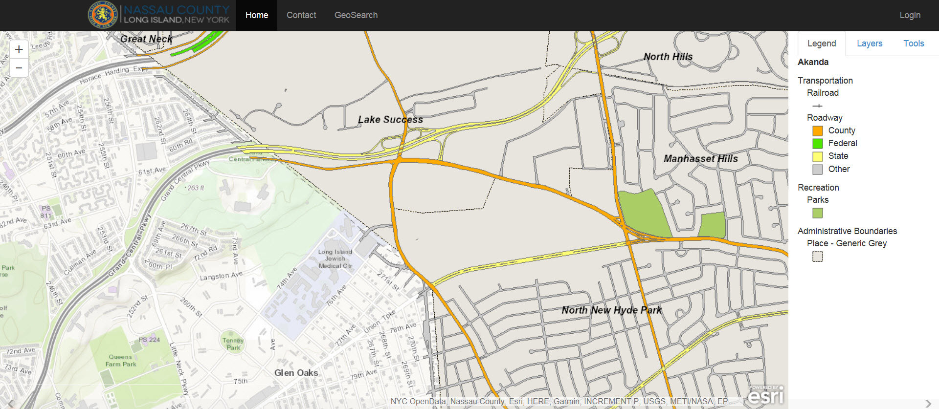
Task: Go to the Home page
Action: click(256, 15)
